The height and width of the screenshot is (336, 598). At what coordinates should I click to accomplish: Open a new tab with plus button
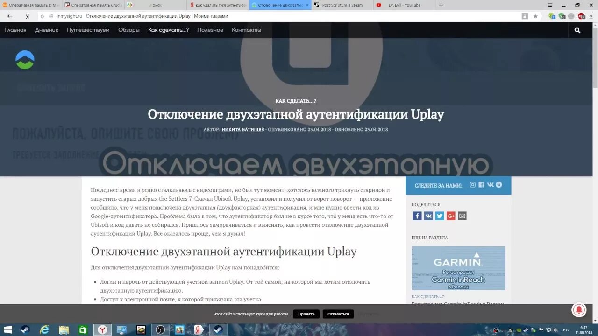441,5
